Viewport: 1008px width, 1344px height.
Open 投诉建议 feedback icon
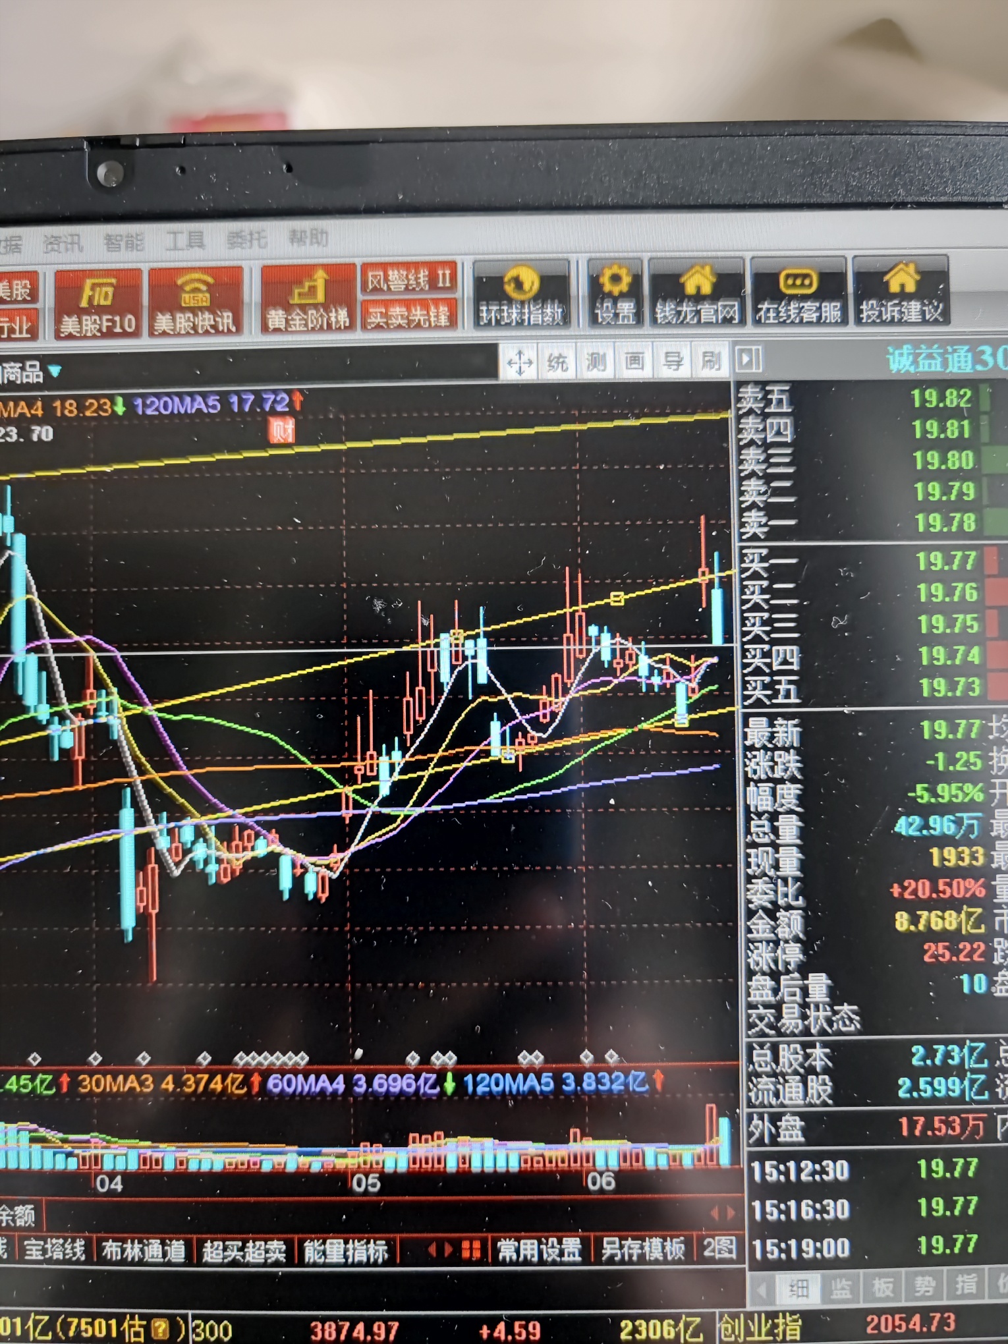click(x=901, y=291)
